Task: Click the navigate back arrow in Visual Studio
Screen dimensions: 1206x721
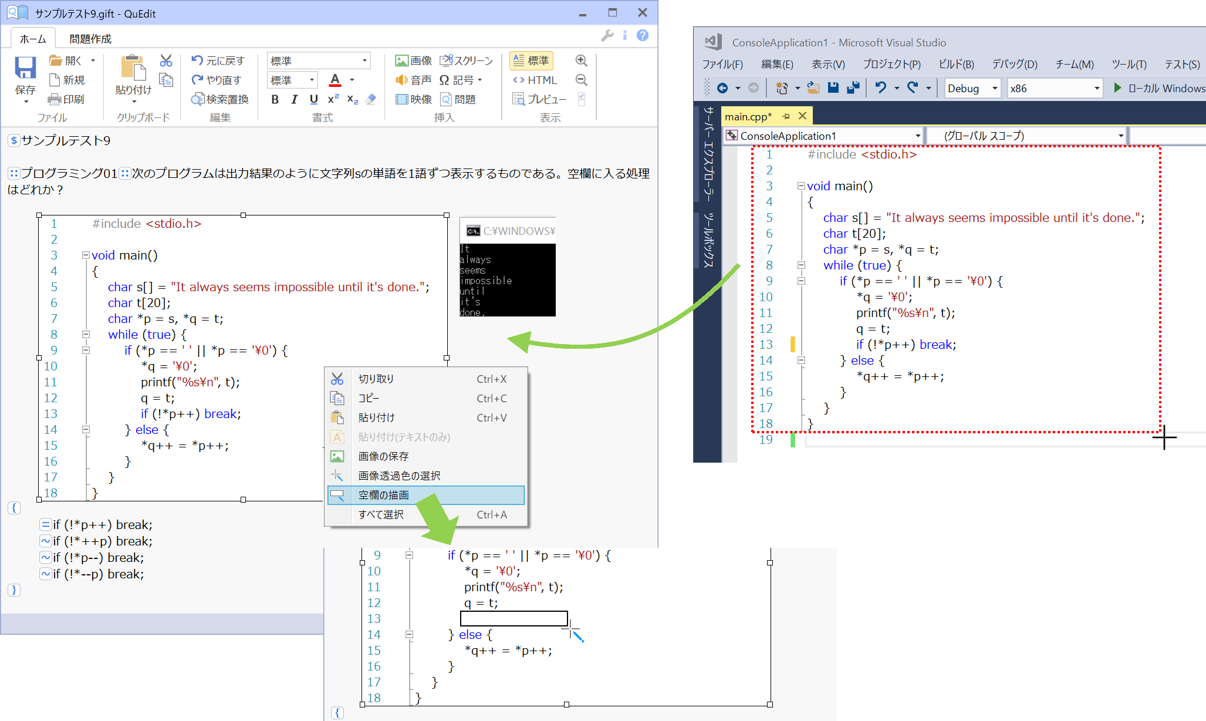Action: [722, 87]
